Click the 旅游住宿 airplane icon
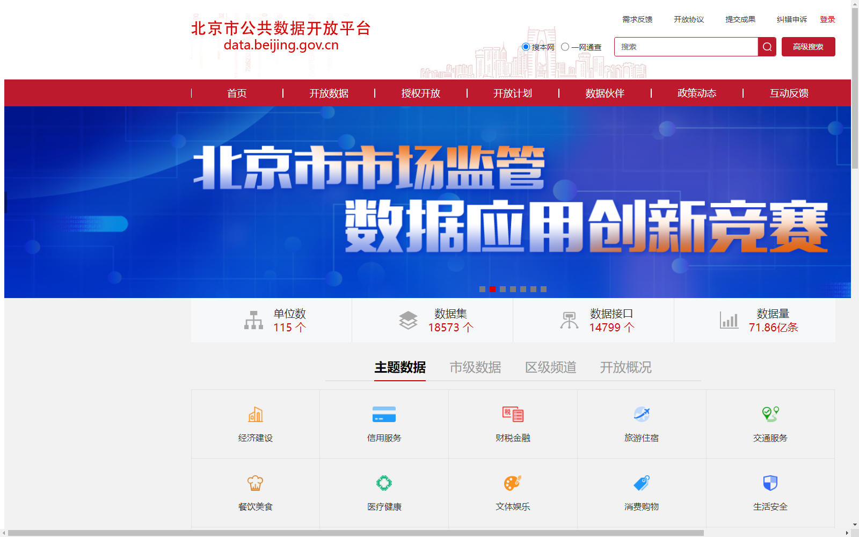 coord(642,415)
